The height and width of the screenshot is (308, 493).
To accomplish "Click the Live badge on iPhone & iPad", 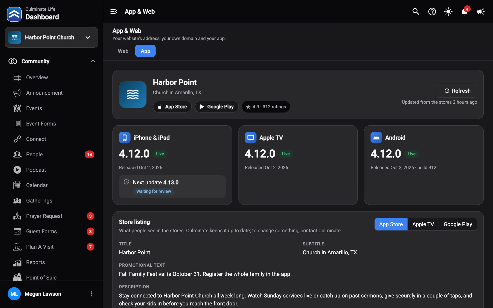I will (160, 154).
